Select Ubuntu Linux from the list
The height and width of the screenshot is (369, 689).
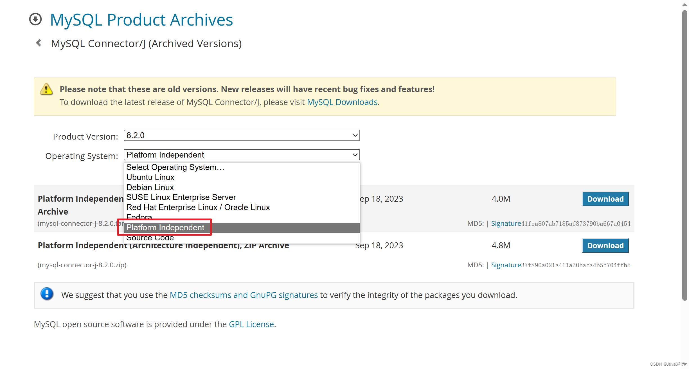coord(150,177)
